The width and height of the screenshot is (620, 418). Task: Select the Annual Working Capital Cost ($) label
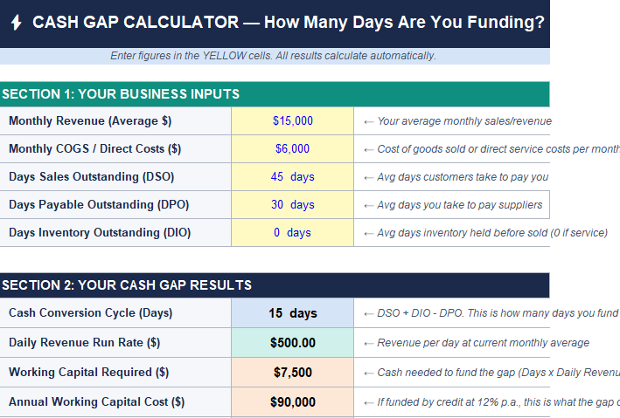tap(96, 402)
